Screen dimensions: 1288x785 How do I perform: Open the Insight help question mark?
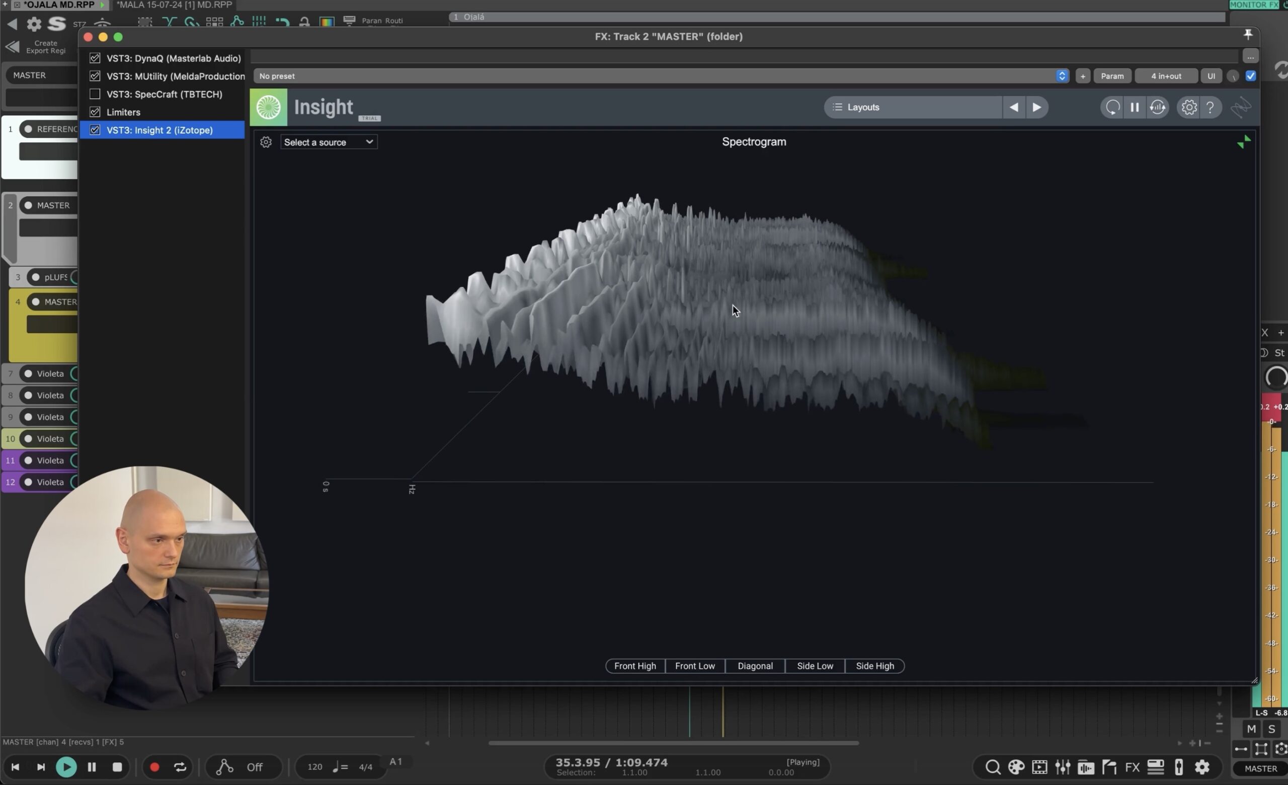1210,107
